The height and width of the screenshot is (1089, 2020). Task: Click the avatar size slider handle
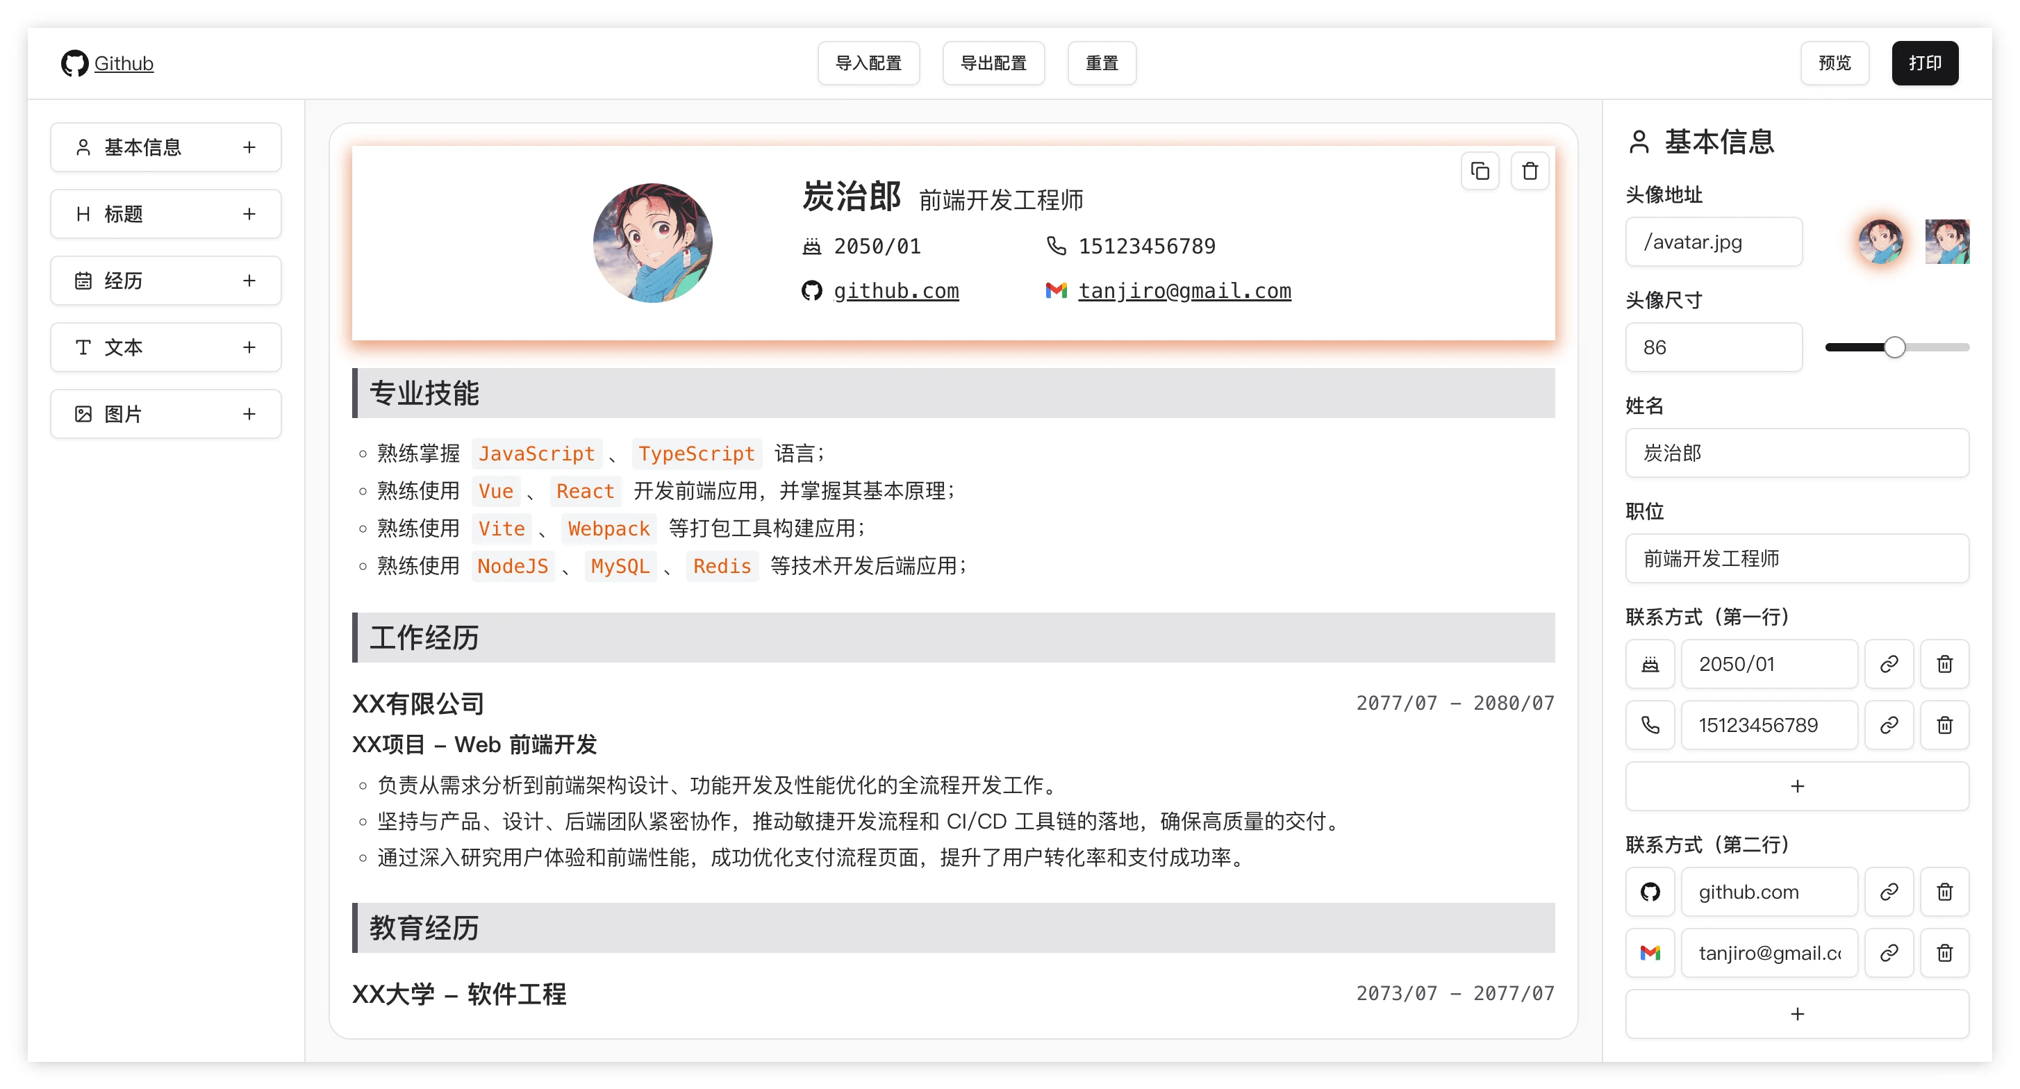(1894, 347)
